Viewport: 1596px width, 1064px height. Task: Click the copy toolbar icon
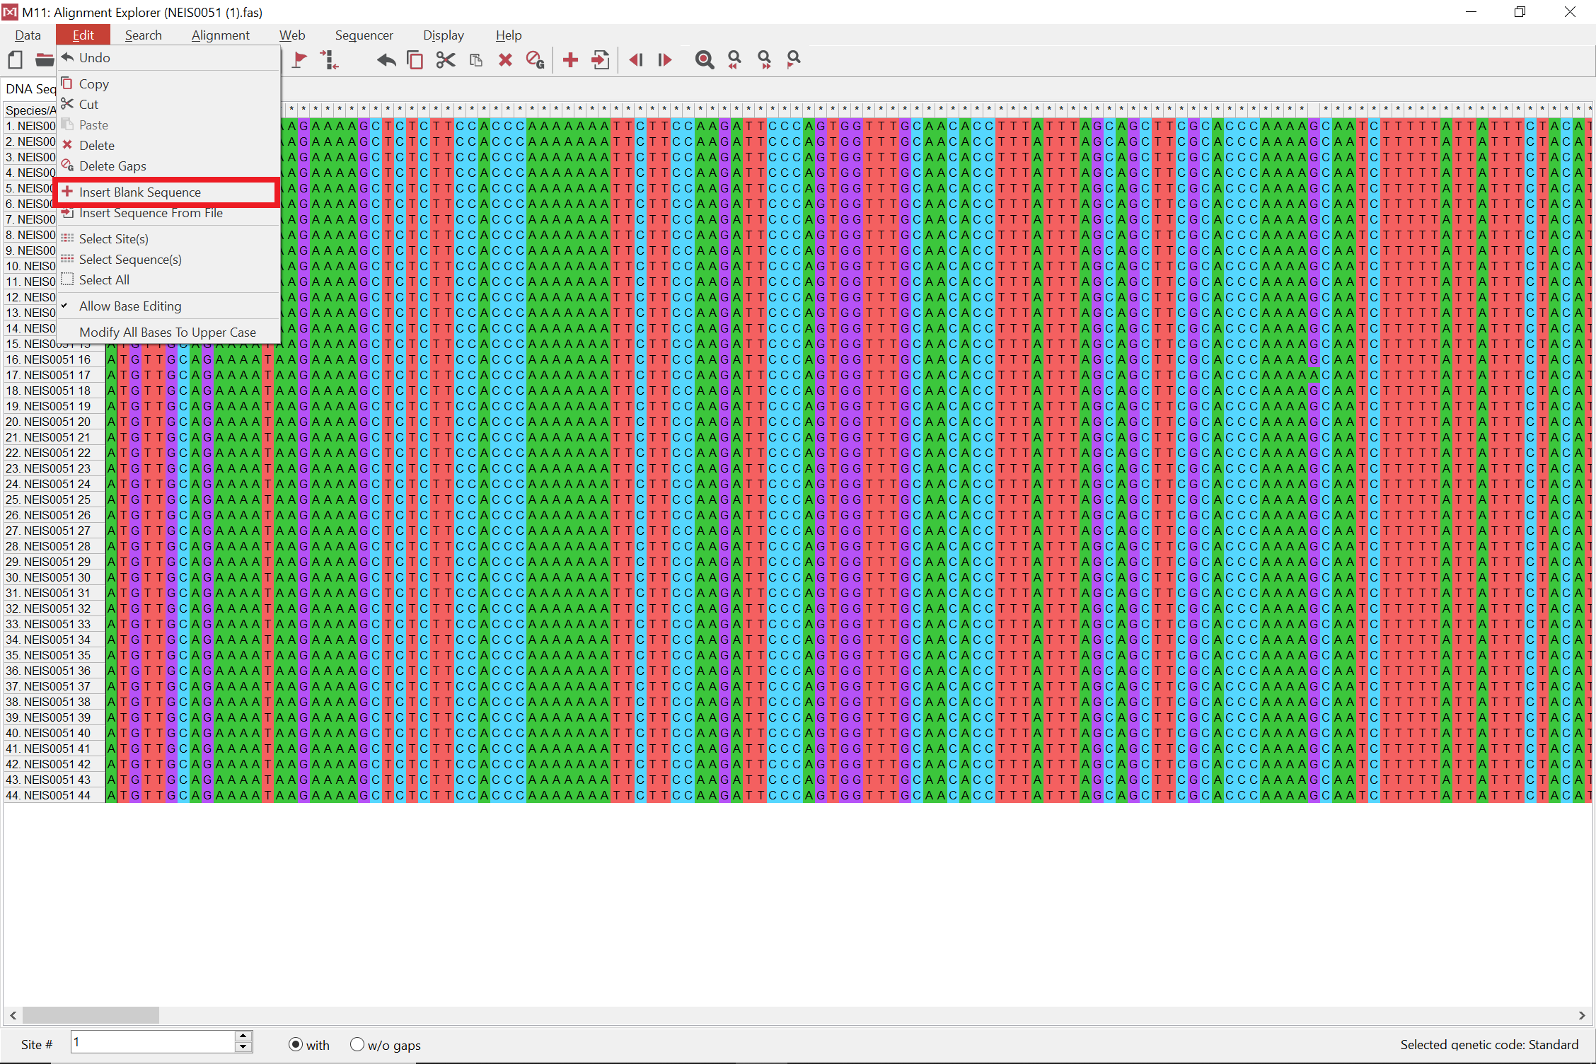(415, 60)
